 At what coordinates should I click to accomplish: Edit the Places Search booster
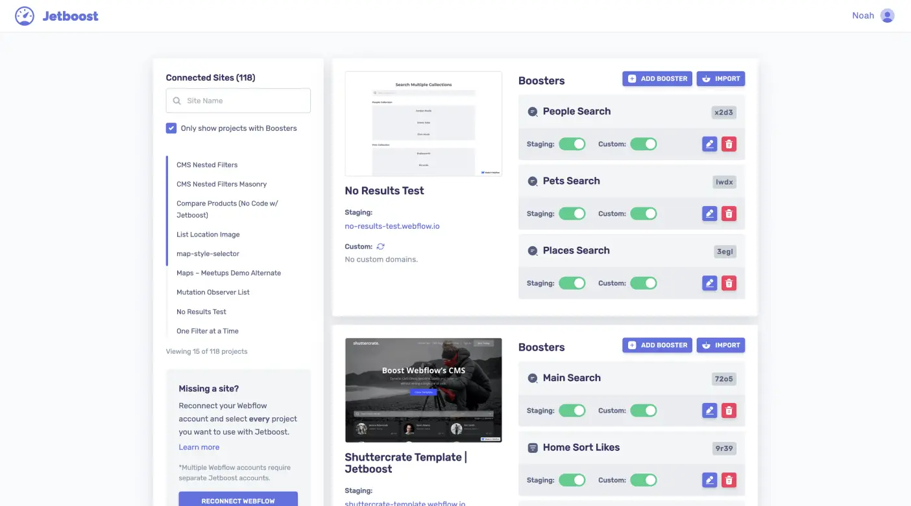tap(710, 283)
